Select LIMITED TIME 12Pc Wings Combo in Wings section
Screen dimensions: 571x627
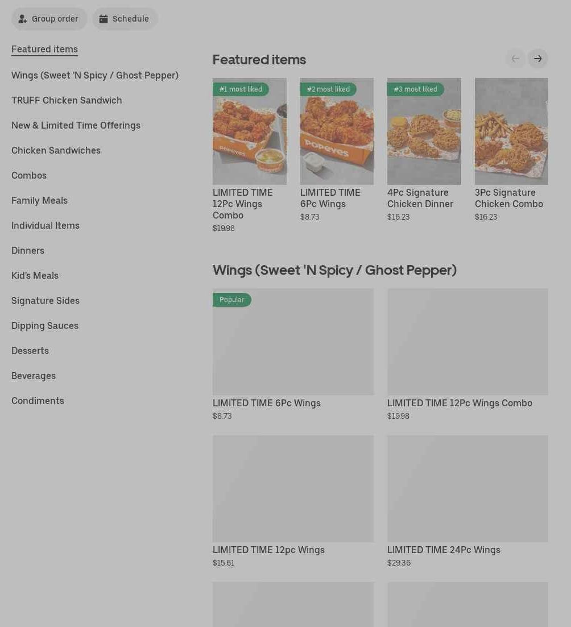(x=467, y=342)
